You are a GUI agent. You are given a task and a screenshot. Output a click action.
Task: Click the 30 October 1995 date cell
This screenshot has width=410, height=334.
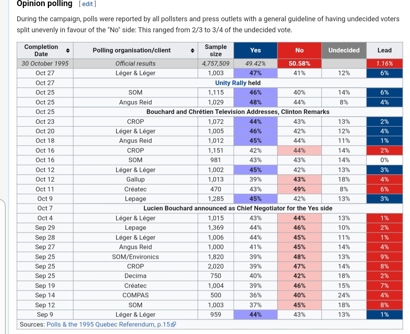(45, 63)
